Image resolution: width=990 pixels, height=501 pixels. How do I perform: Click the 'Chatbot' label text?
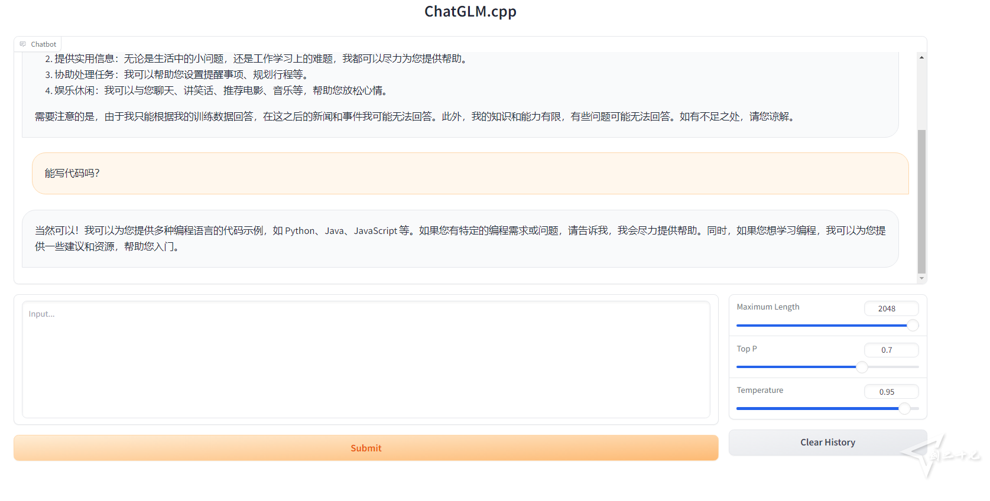pos(43,44)
